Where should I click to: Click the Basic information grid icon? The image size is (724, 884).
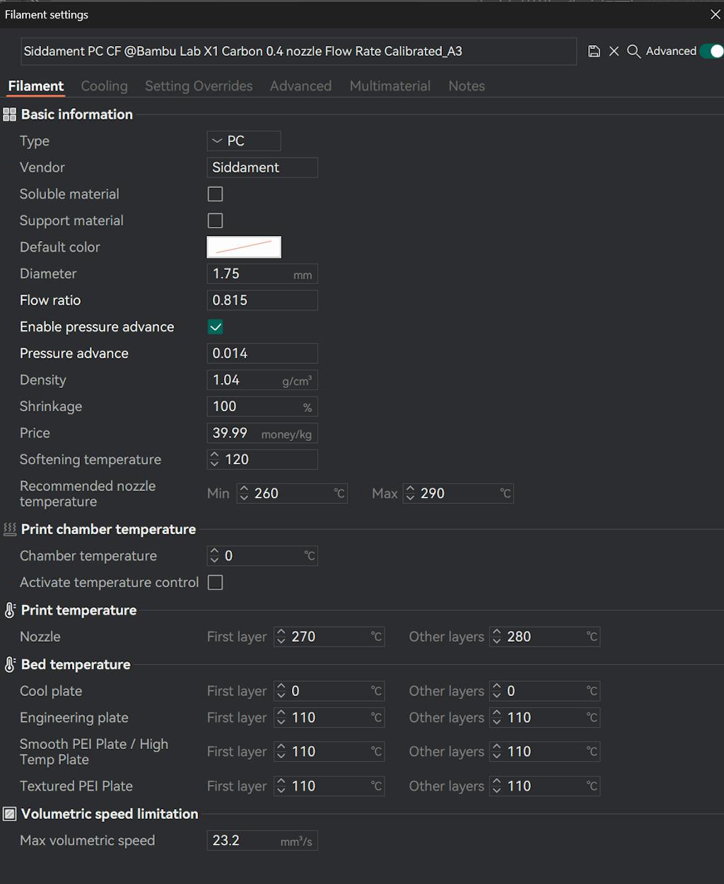coord(10,114)
